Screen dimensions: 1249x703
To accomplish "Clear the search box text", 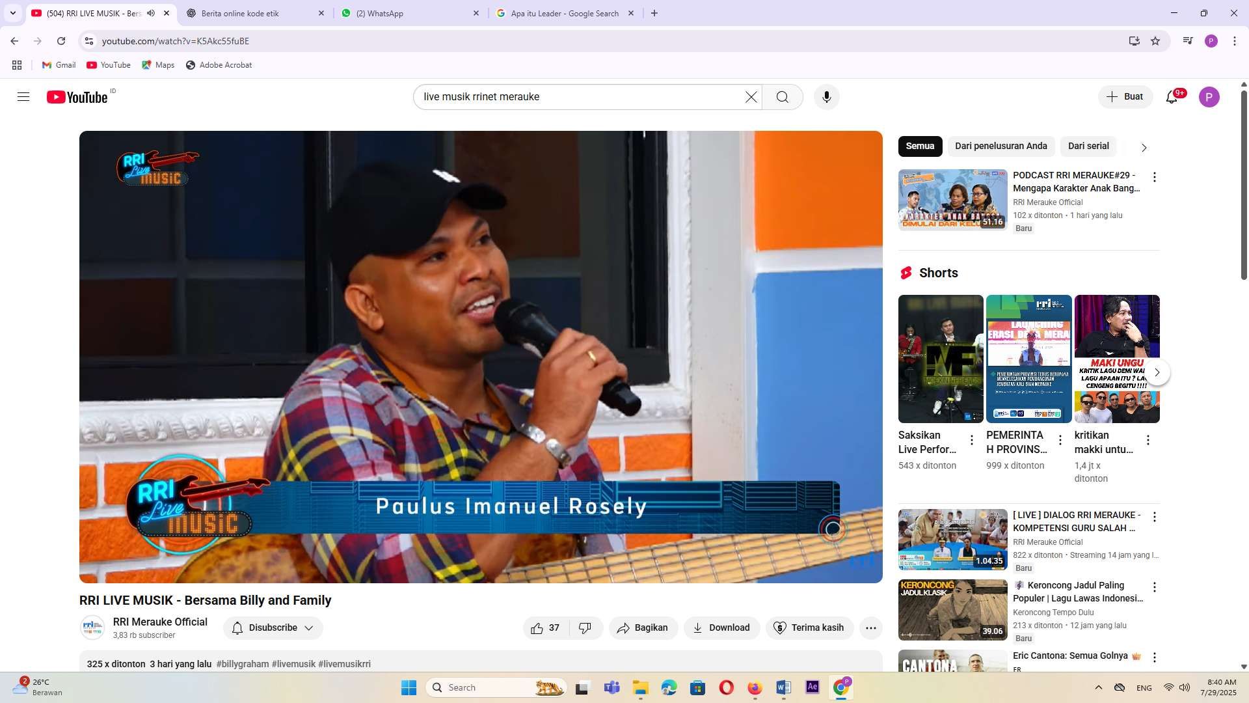I will 751,97.
